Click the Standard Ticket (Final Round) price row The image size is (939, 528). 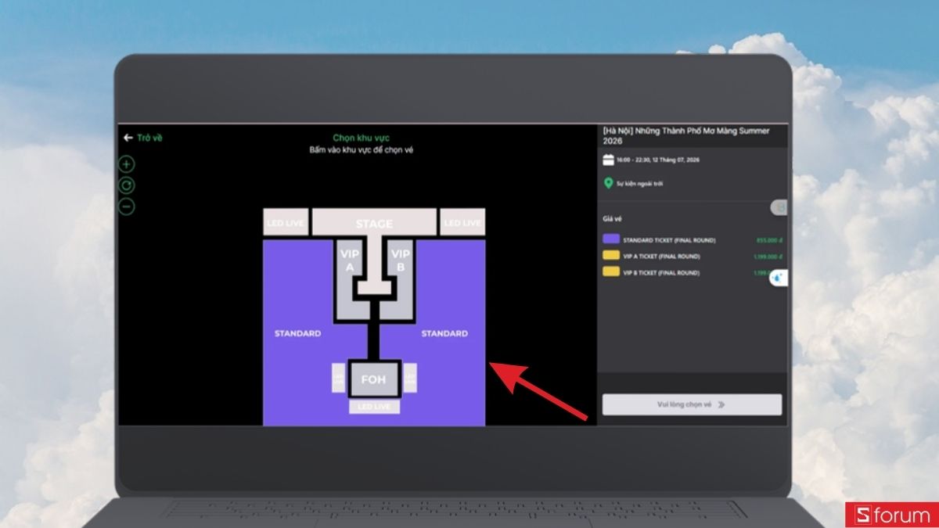[x=692, y=239]
